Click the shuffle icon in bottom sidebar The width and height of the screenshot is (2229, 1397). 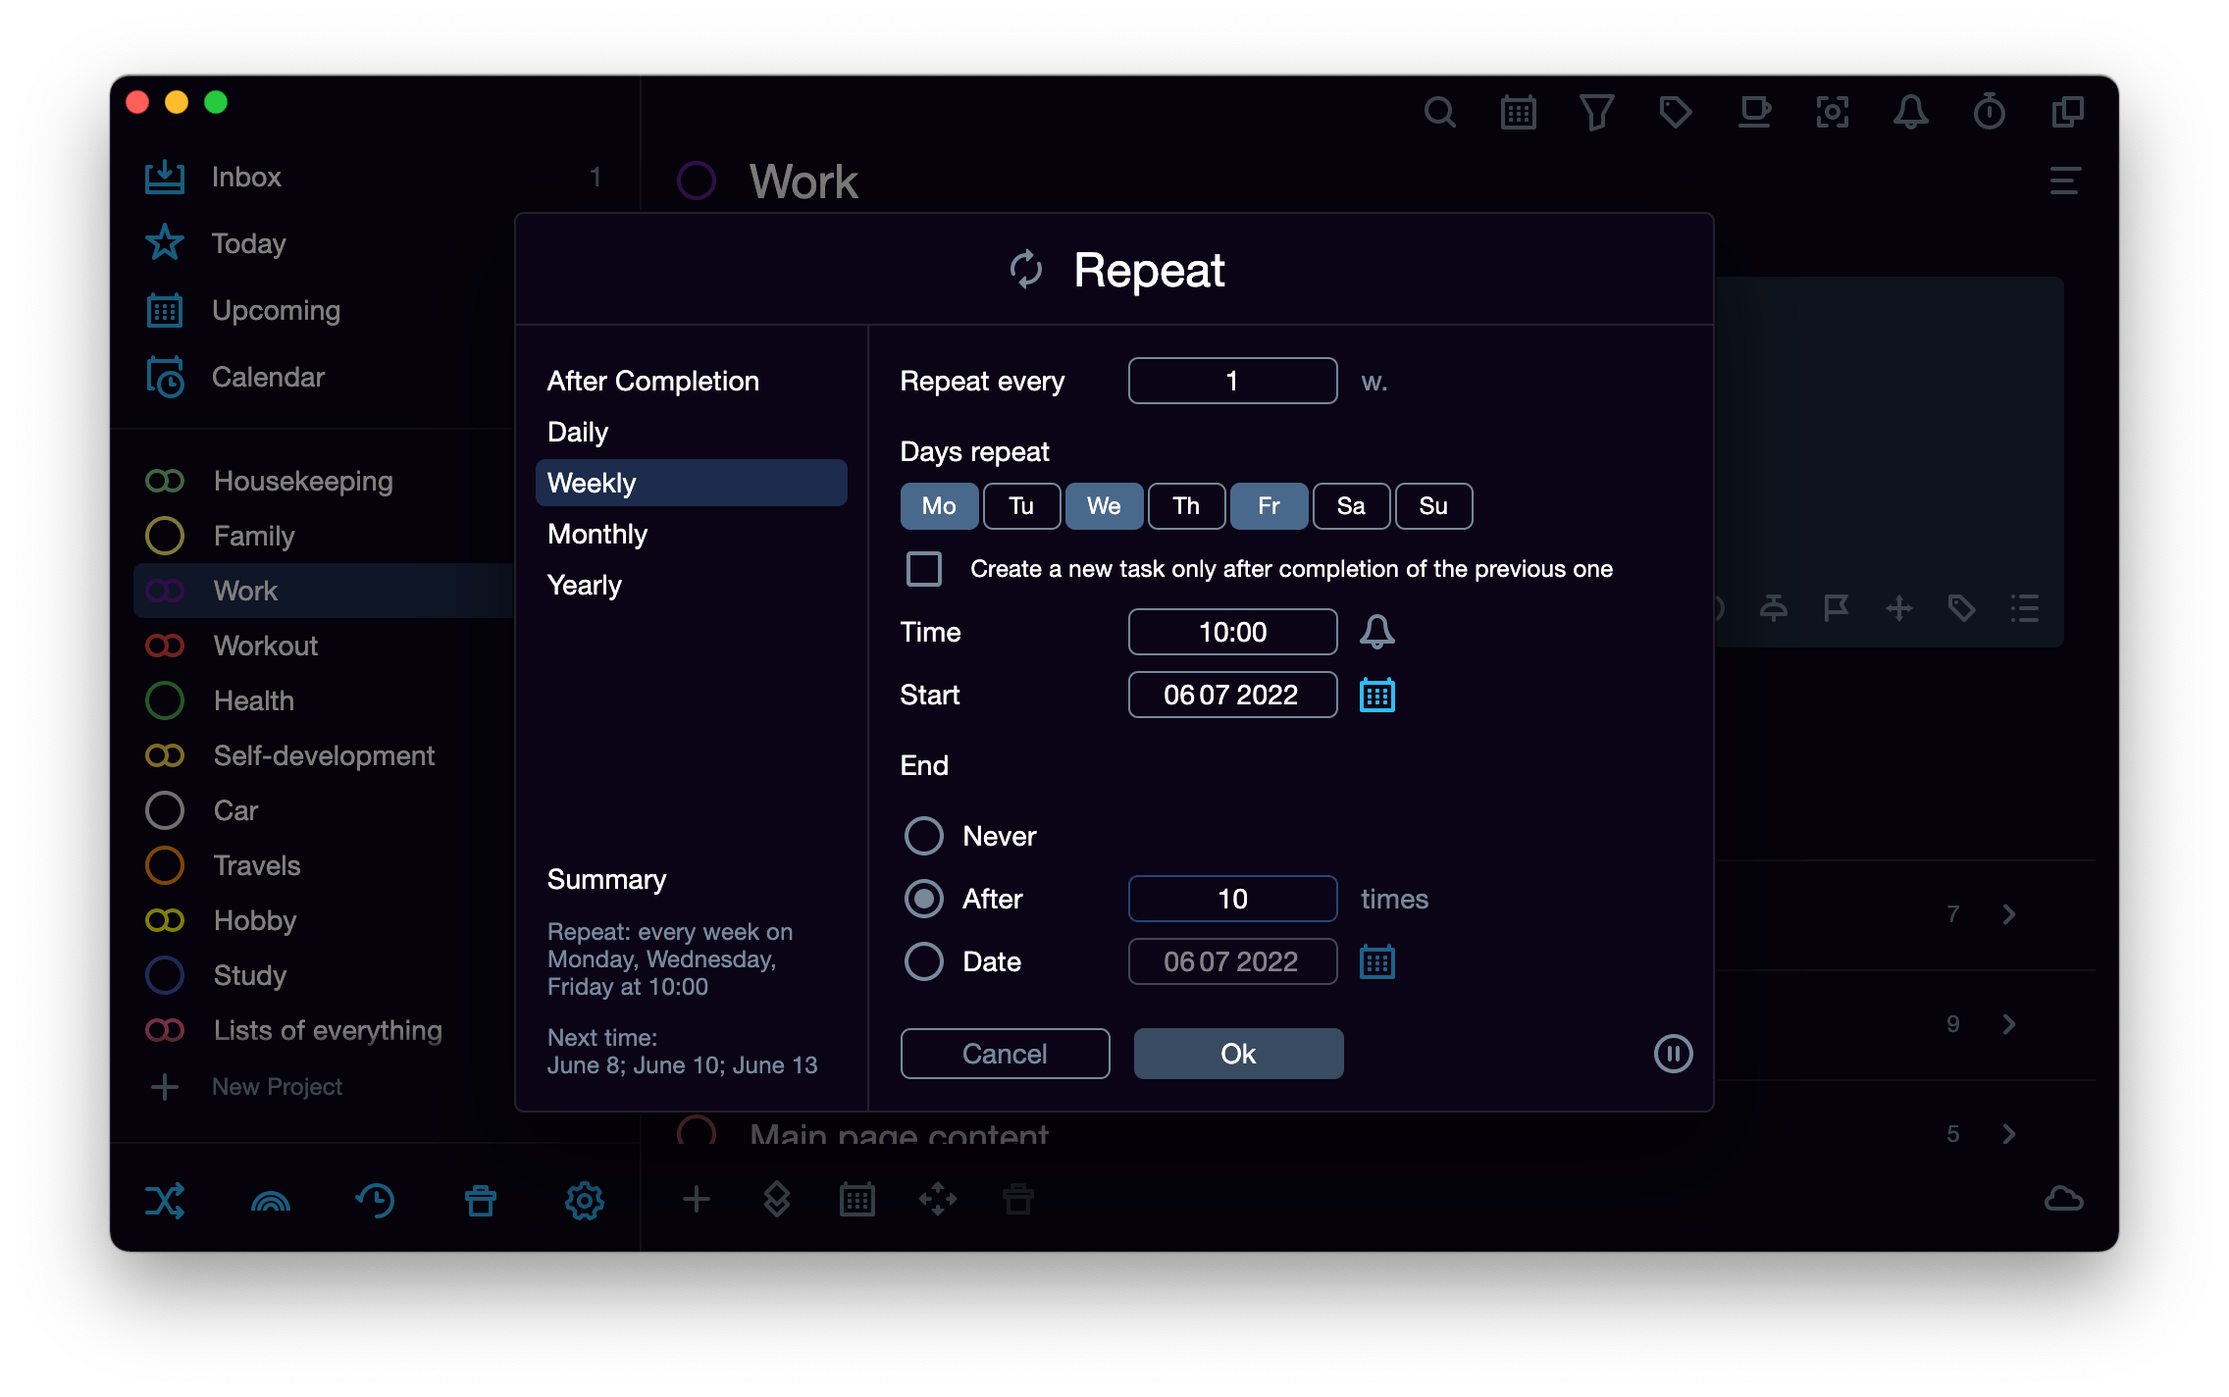pyautogui.click(x=165, y=1200)
